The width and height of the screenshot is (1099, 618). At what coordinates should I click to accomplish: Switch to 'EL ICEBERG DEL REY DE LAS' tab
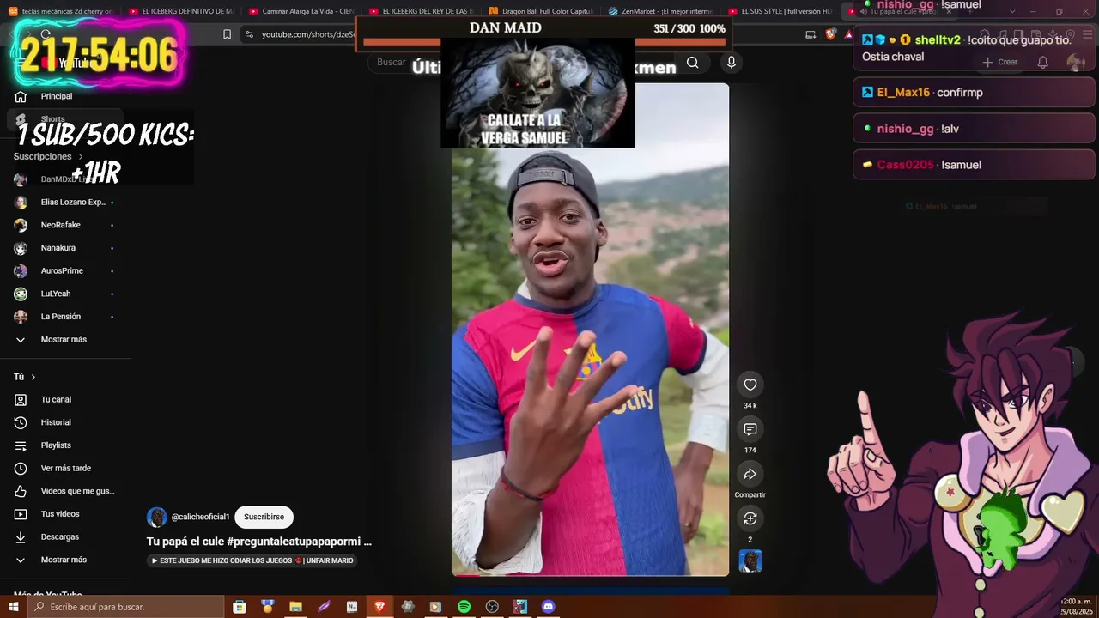421,11
